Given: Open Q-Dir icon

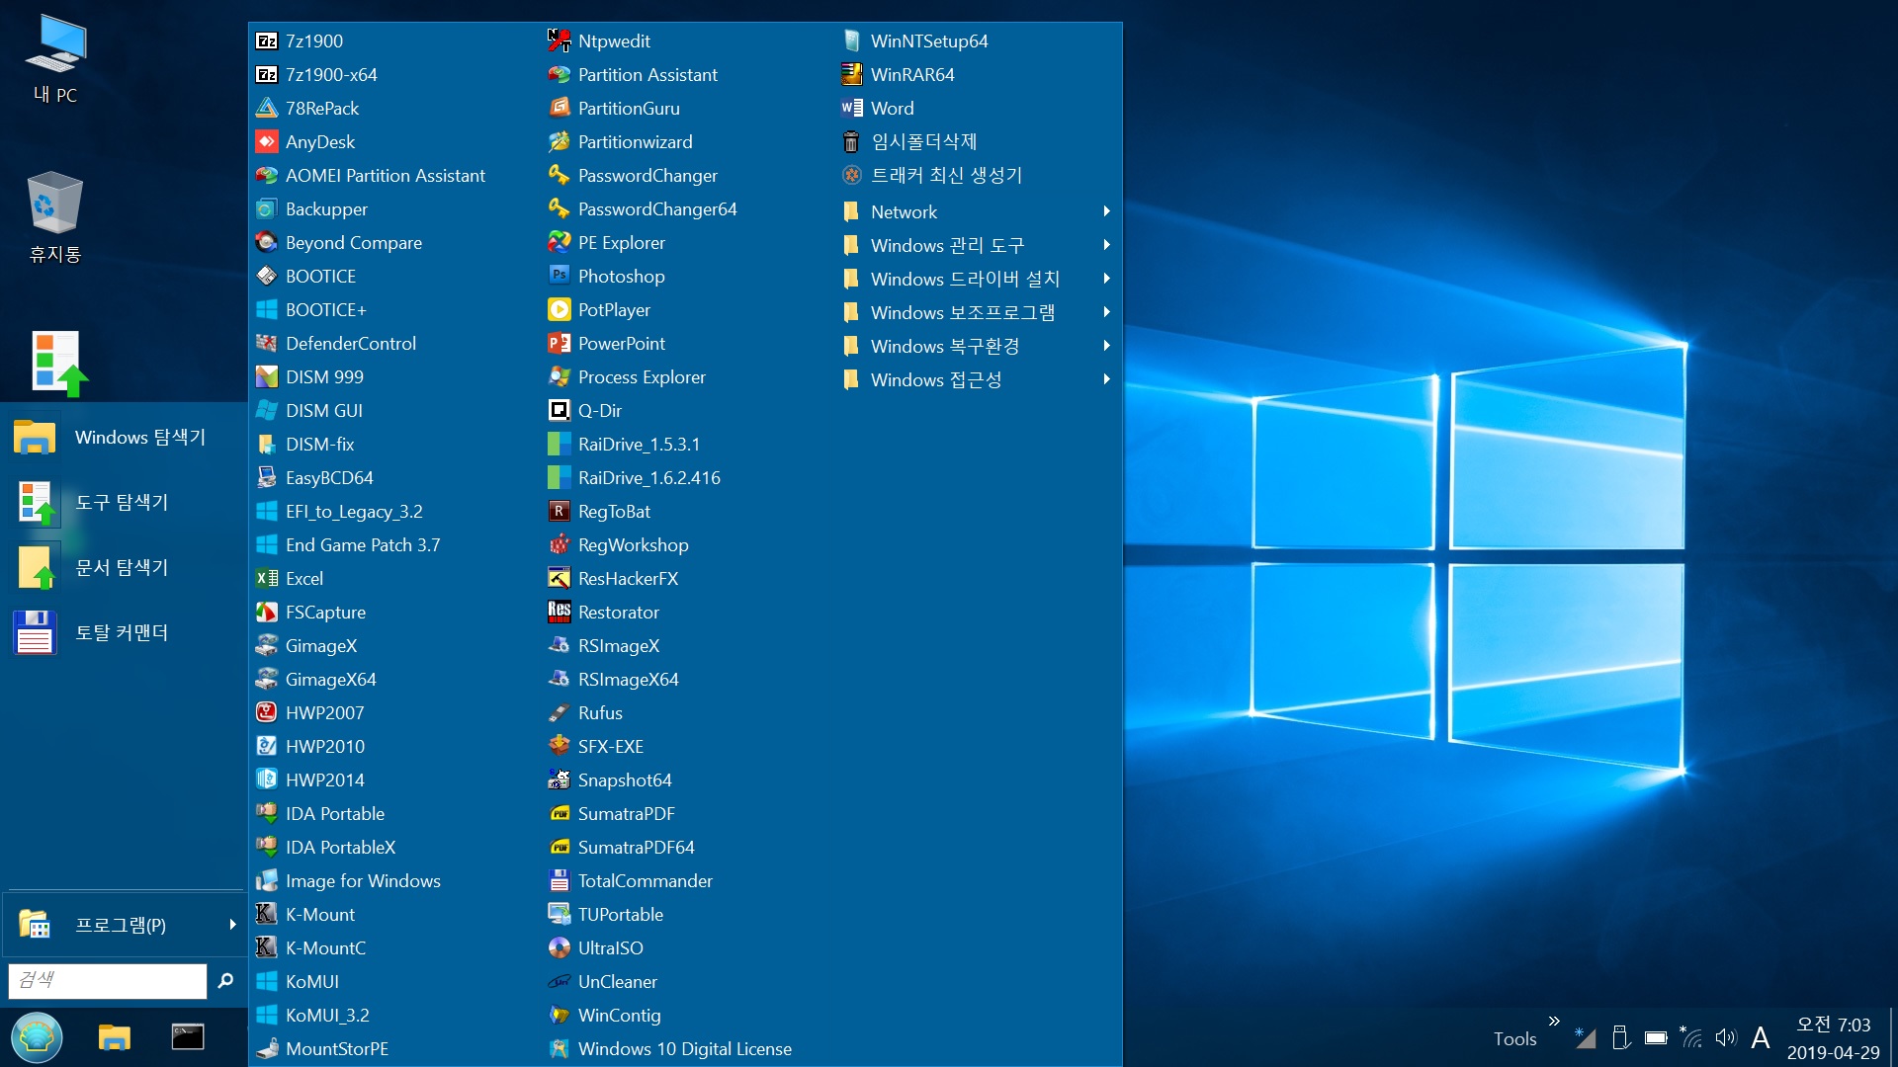Looking at the screenshot, I should coord(560,410).
